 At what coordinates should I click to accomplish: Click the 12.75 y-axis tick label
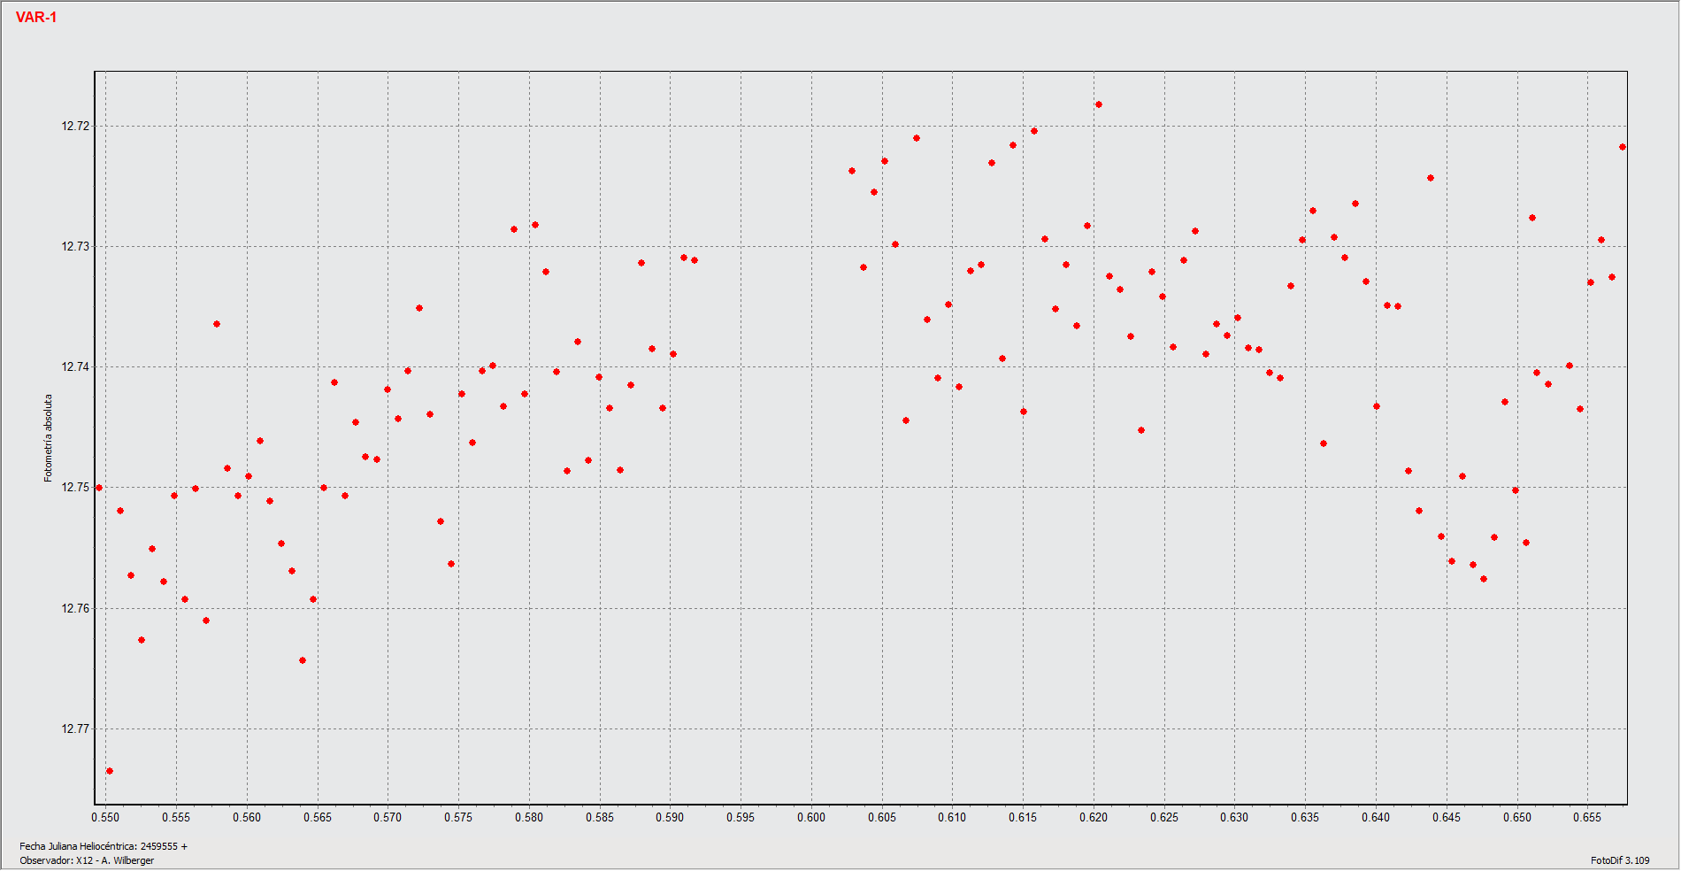tap(75, 488)
